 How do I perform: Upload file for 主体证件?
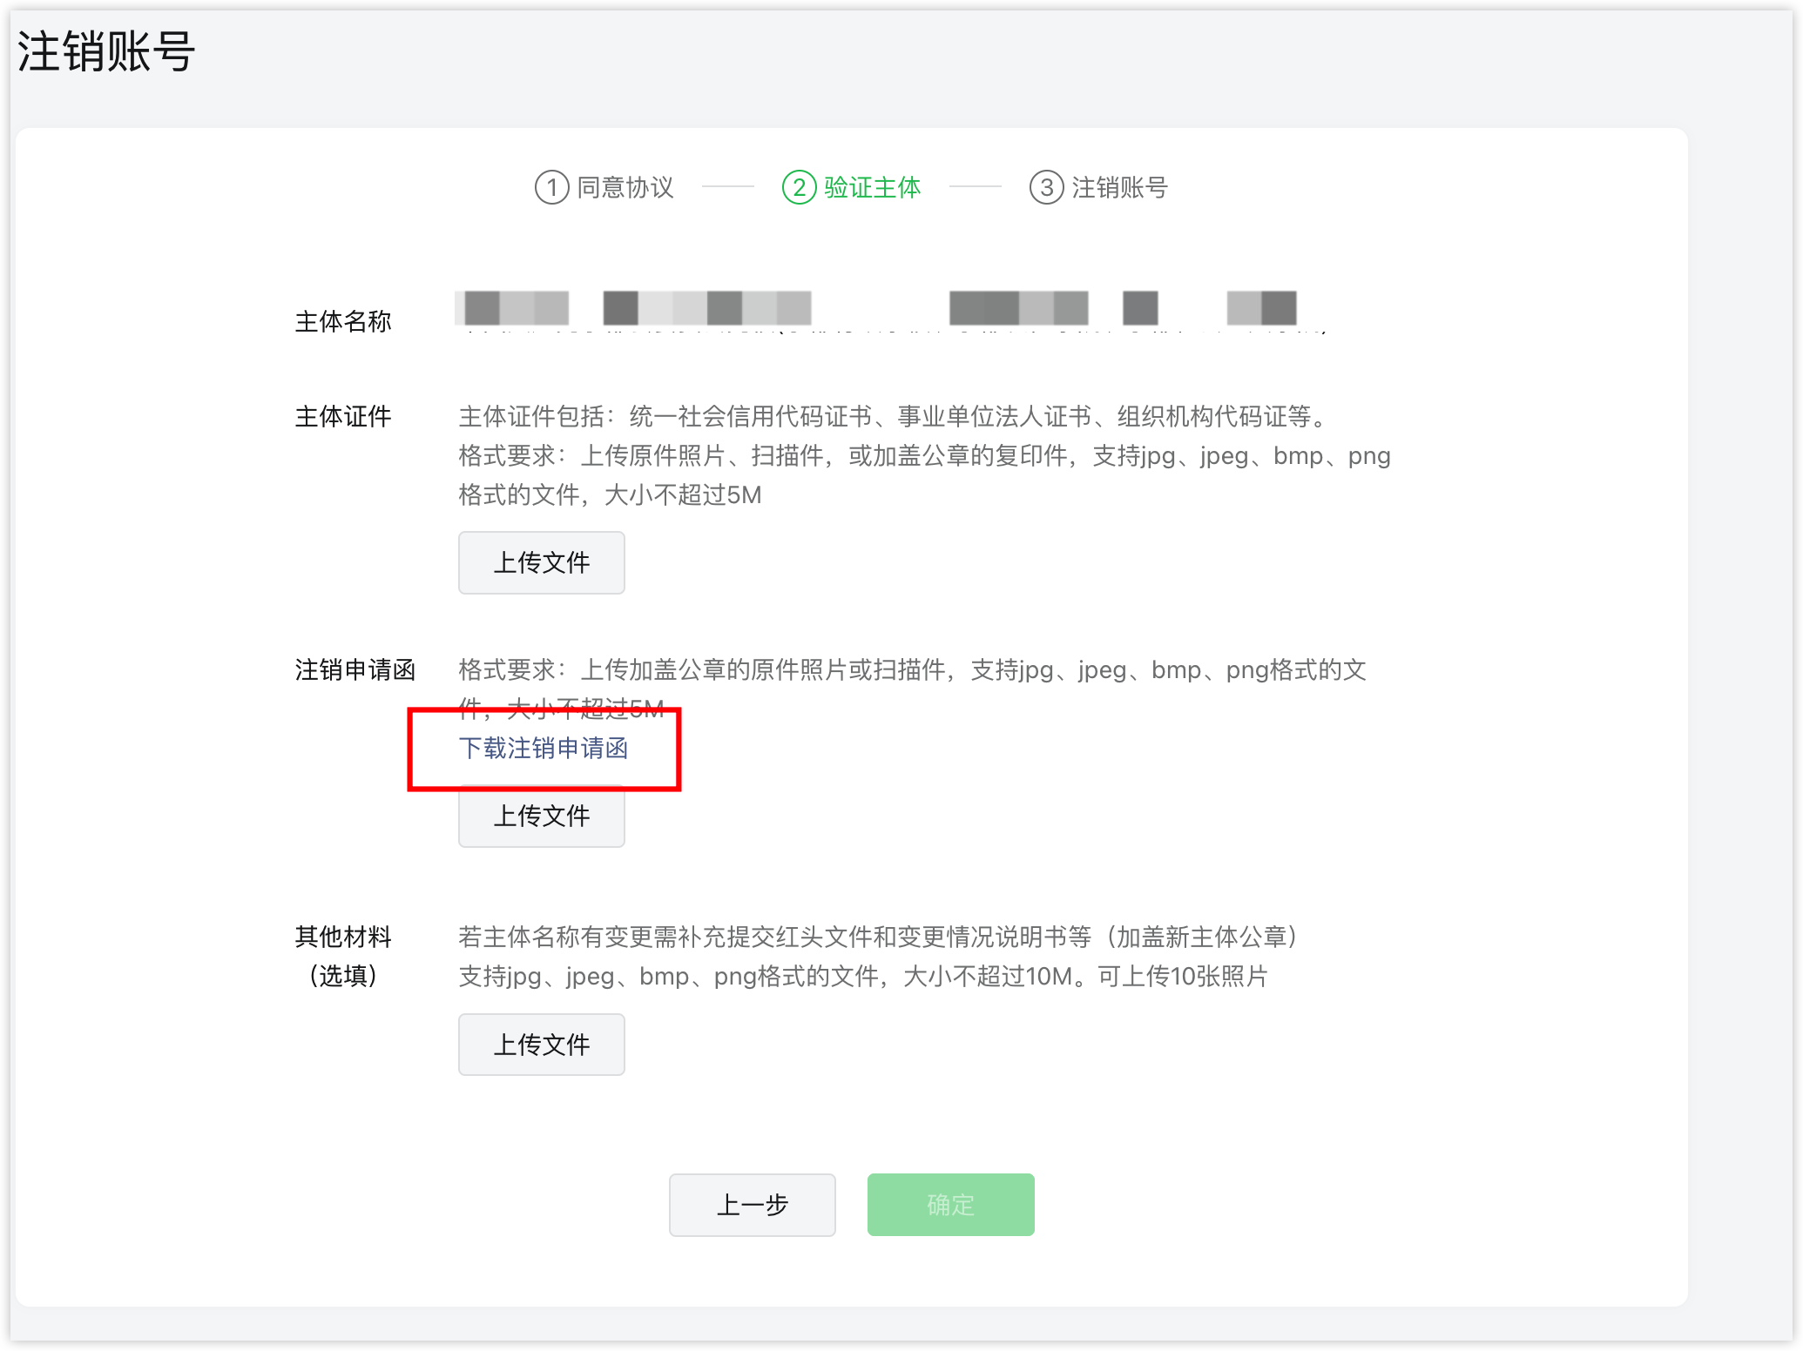point(541,562)
